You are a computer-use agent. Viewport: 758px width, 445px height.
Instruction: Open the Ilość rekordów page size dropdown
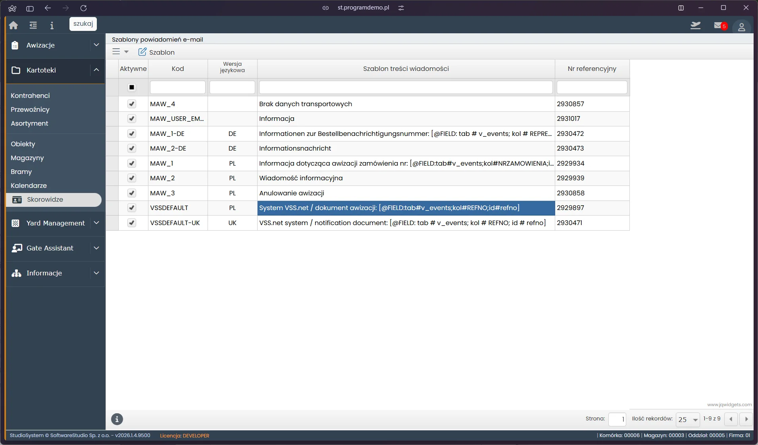pos(688,419)
